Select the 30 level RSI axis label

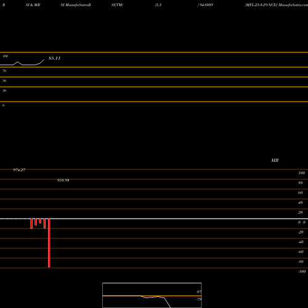[4, 91]
